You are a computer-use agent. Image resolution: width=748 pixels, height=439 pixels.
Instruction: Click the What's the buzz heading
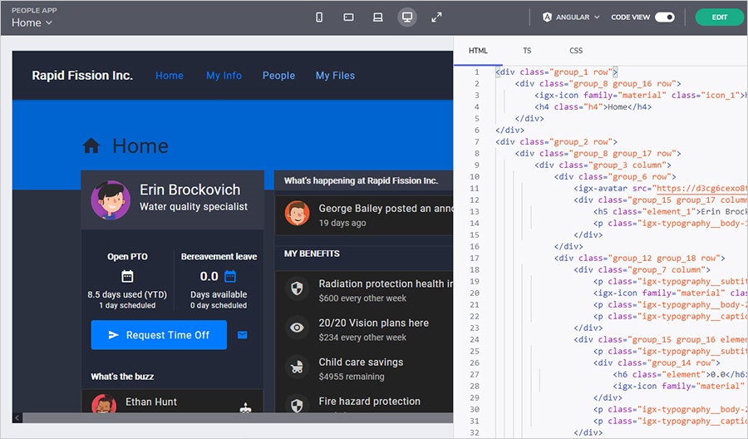(x=123, y=377)
